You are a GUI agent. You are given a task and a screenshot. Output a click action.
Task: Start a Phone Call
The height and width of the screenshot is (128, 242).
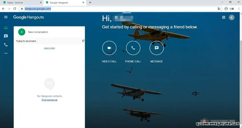(x=133, y=48)
